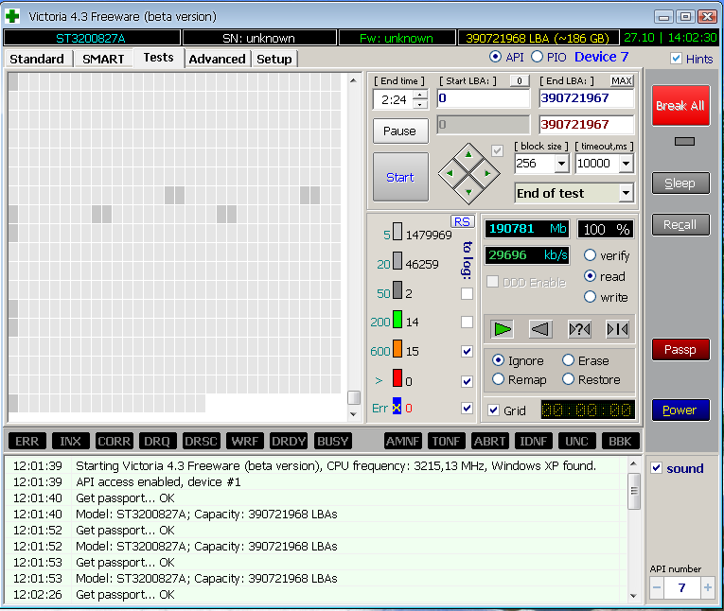Toggle the Grid checkbox
The image size is (724, 611).
494,410
